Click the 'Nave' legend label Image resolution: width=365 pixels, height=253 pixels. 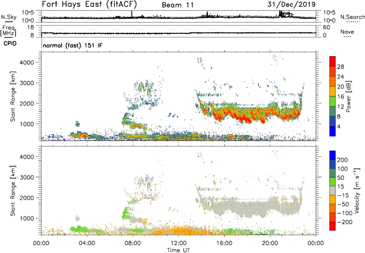[x=347, y=32]
